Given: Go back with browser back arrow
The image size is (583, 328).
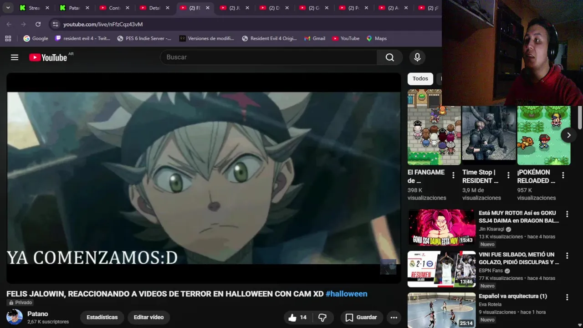Looking at the screenshot, I should point(9,24).
